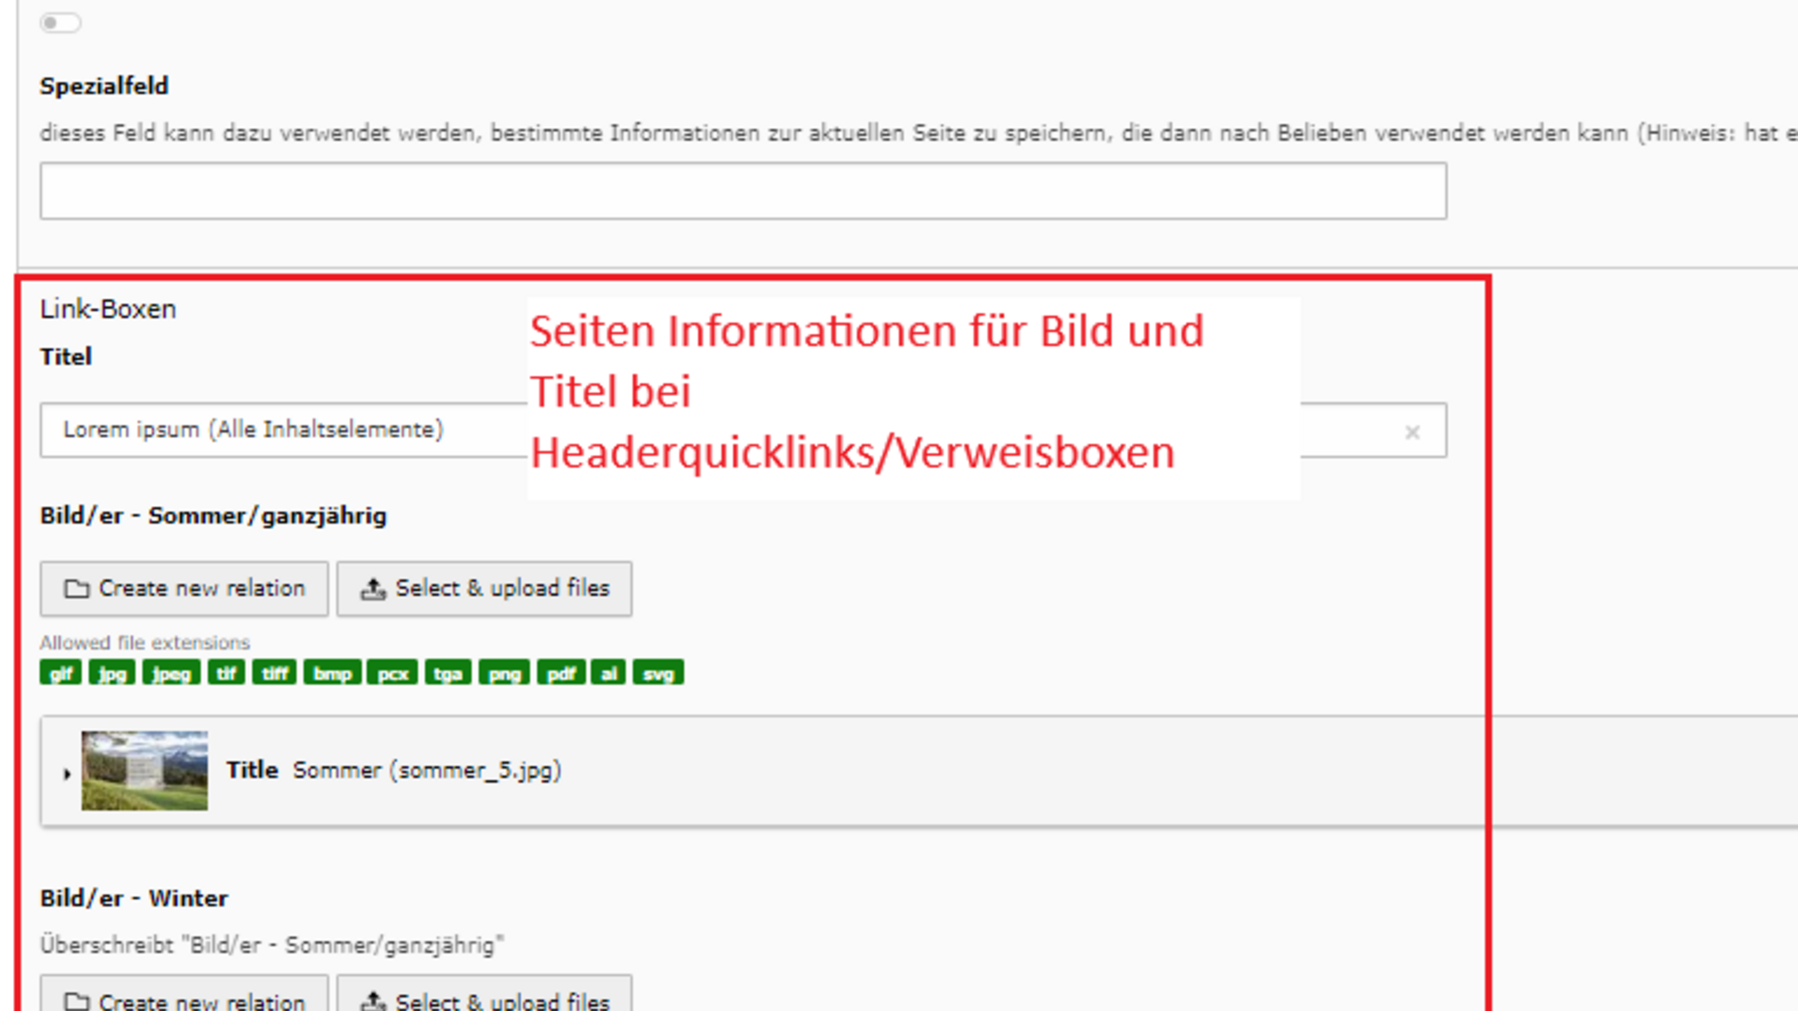The image size is (1798, 1011).
Task: Click the png extension badge
Action: click(x=504, y=673)
